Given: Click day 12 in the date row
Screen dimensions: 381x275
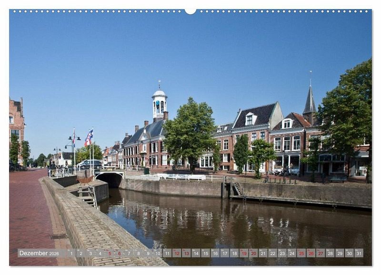Looking at the screenshot, I should (177, 253).
